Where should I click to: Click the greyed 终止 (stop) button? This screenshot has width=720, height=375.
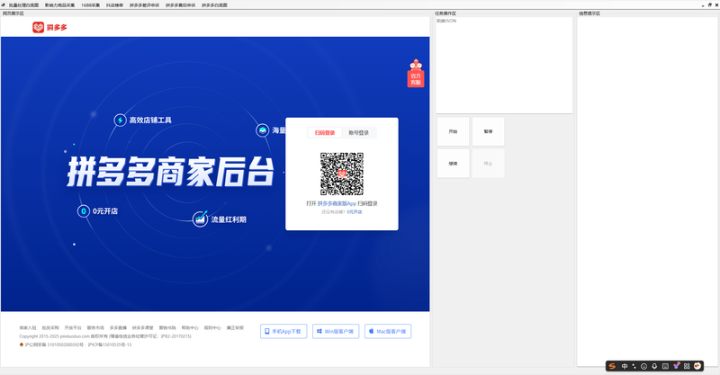pyautogui.click(x=488, y=164)
